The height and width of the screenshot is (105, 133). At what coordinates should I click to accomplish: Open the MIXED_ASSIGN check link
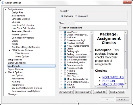[x=113, y=84]
